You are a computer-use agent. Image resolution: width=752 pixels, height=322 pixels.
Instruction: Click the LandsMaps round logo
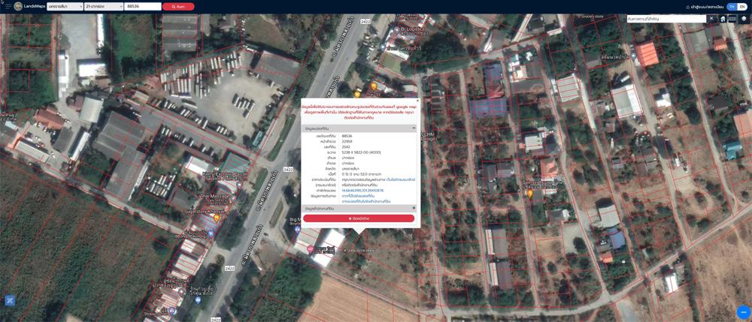18,6
